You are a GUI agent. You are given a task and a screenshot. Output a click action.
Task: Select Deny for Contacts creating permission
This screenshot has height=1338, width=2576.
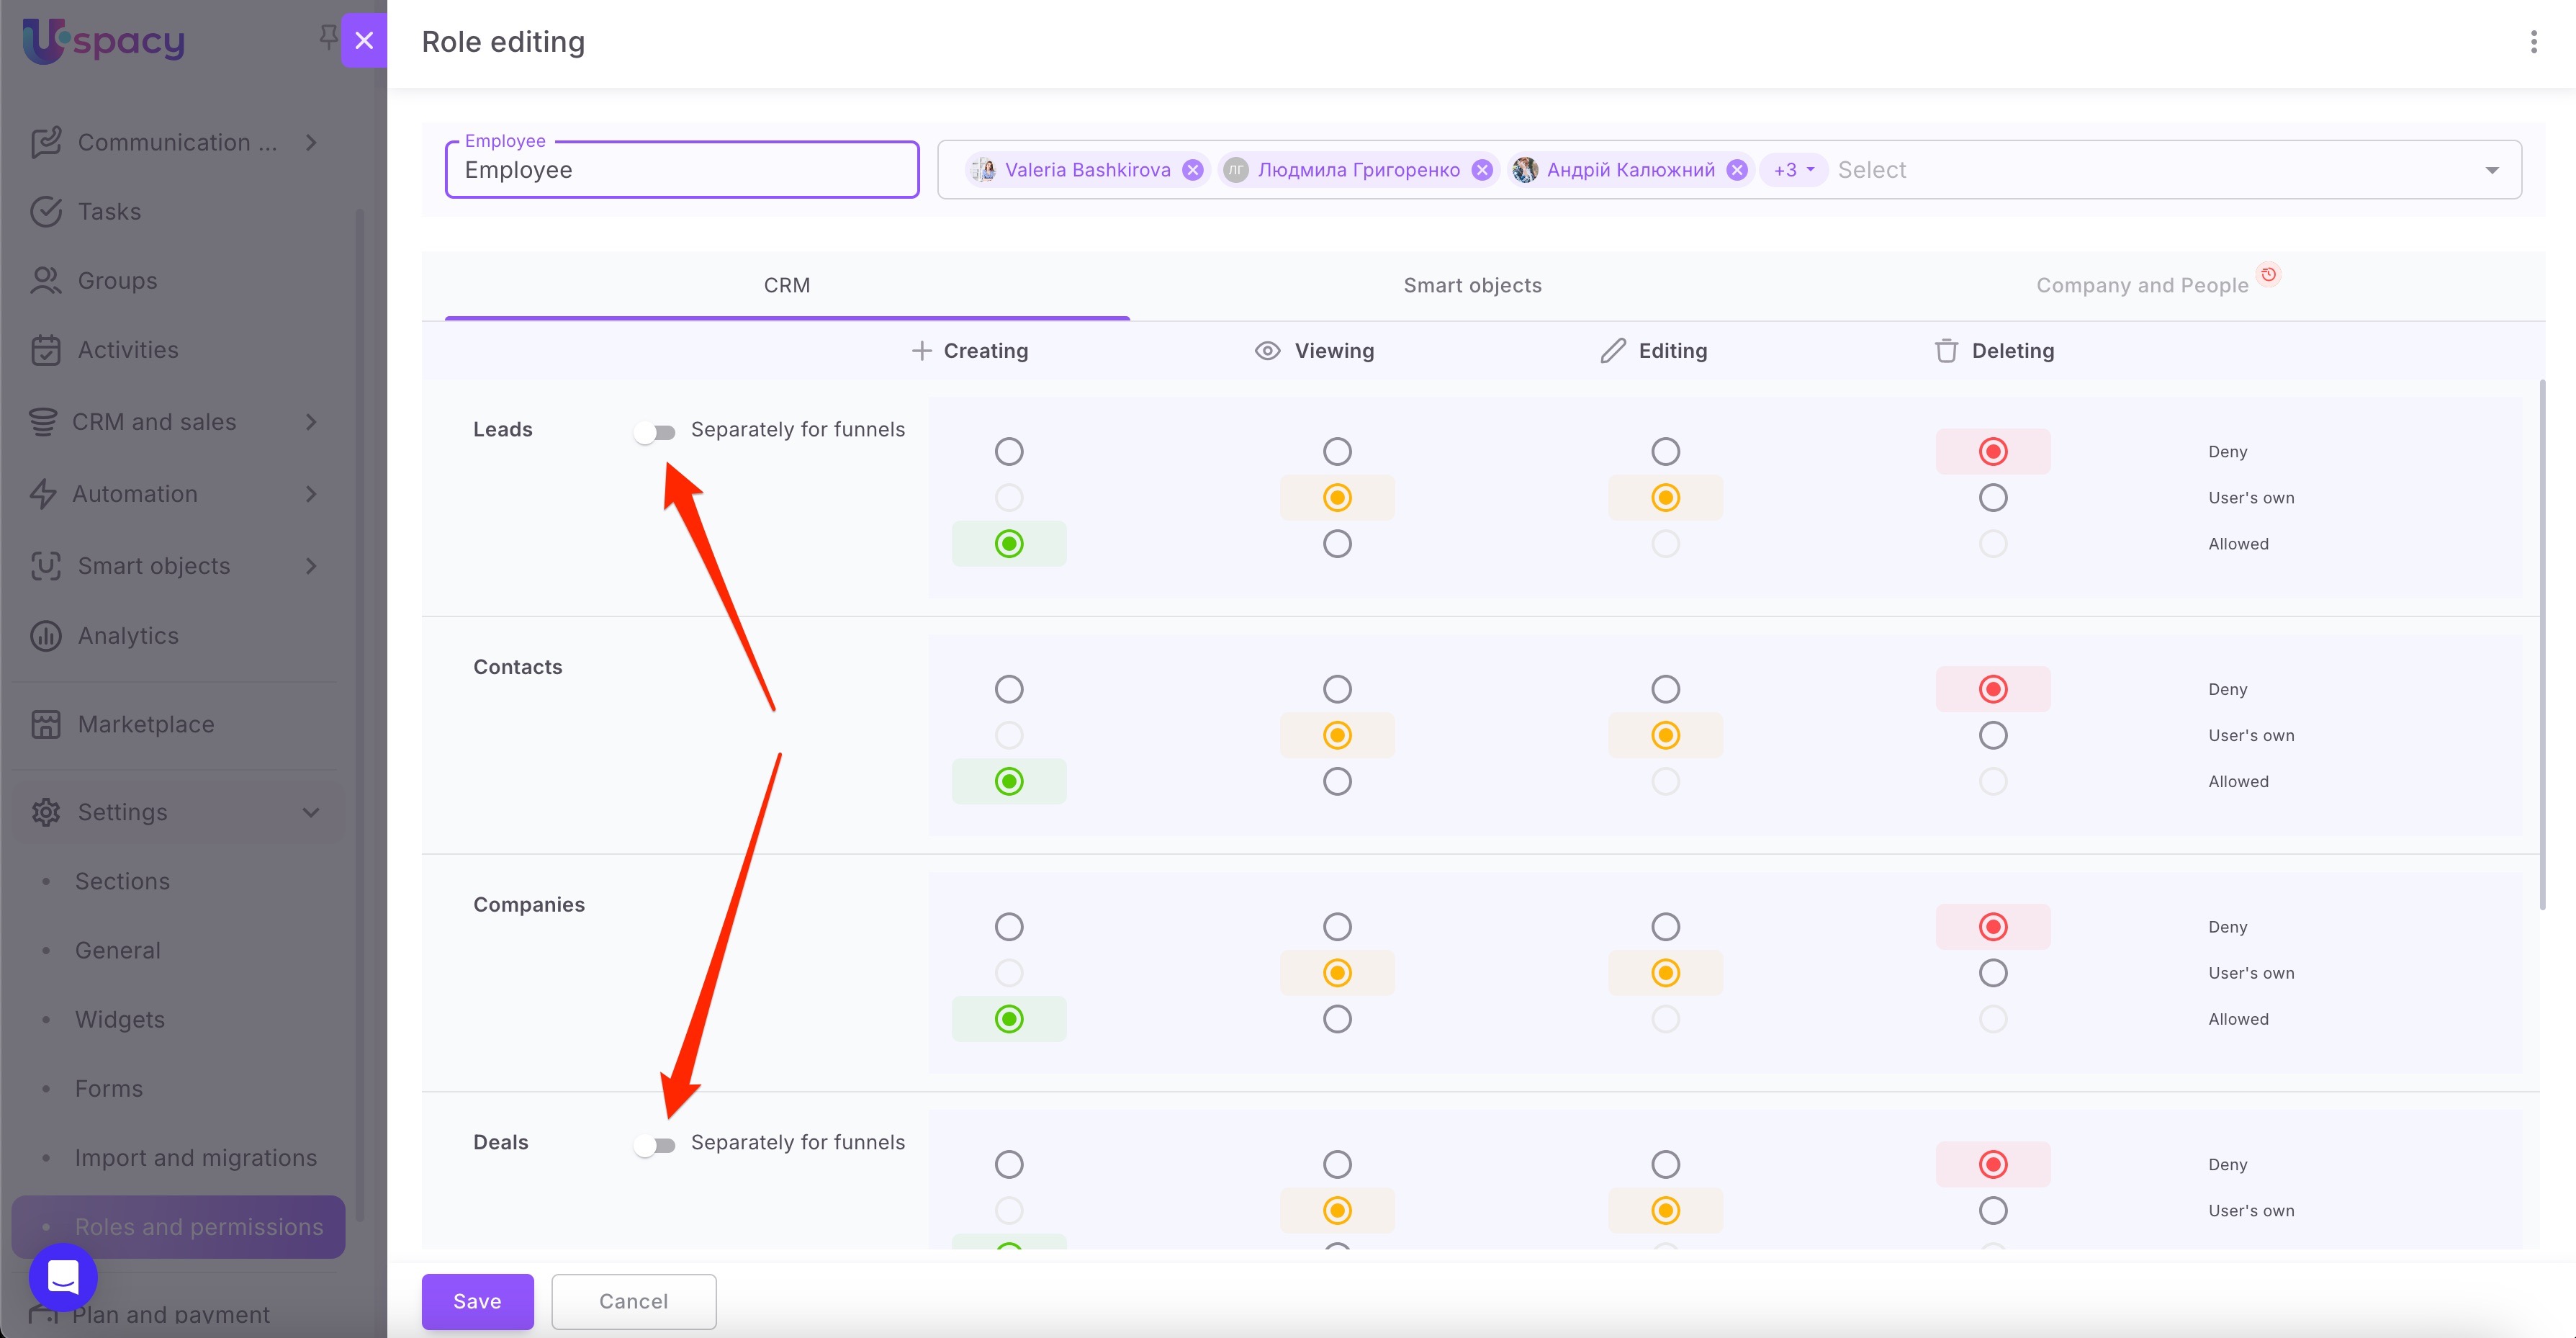click(1008, 689)
